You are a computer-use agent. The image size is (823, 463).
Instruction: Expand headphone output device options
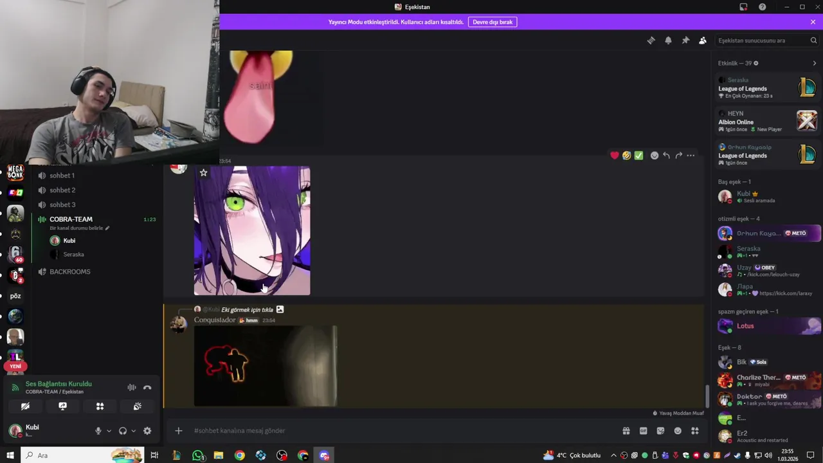coord(133,431)
